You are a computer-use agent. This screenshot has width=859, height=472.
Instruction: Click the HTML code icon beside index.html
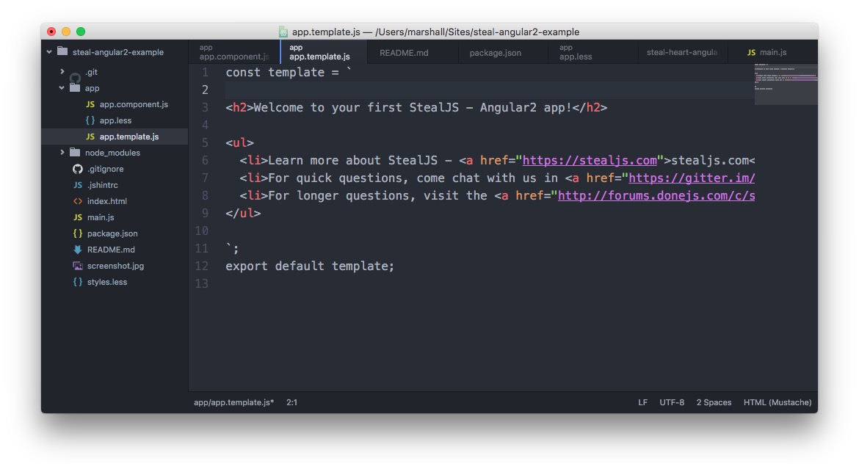click(78, 201)
